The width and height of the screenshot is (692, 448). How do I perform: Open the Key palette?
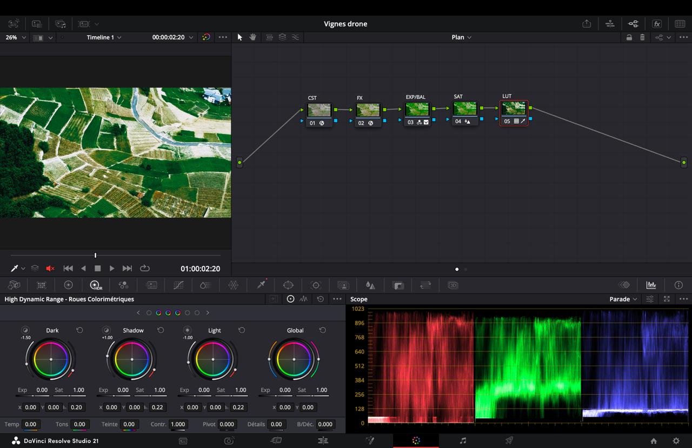tap(398, 285)
